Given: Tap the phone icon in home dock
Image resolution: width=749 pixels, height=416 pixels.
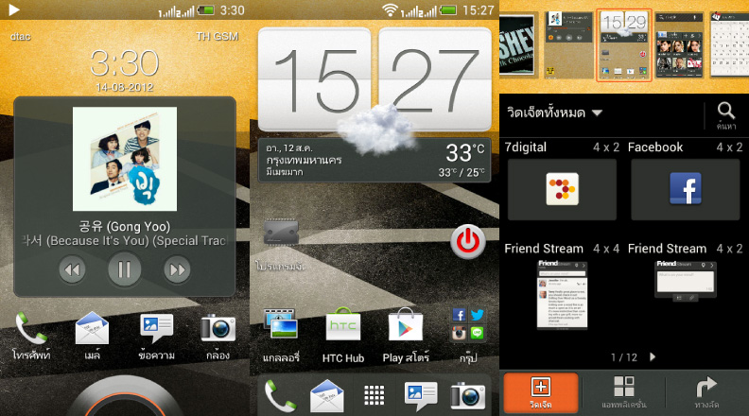Looking at the screenshot, I should (280, 396).
